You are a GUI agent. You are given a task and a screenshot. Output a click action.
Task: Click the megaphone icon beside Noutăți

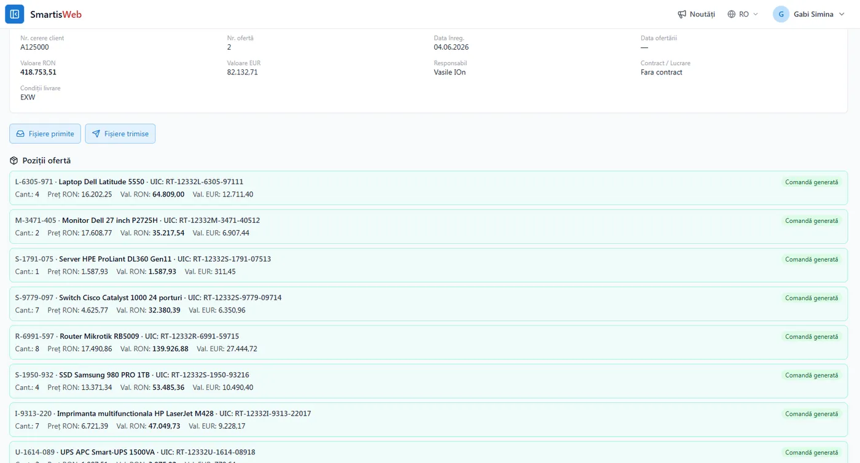click(x=682, y=14)
